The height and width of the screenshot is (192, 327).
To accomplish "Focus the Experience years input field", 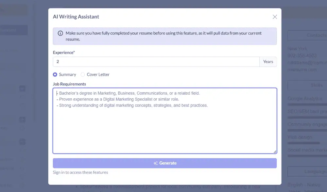I will pyautogui.click(x=156, y=62).
